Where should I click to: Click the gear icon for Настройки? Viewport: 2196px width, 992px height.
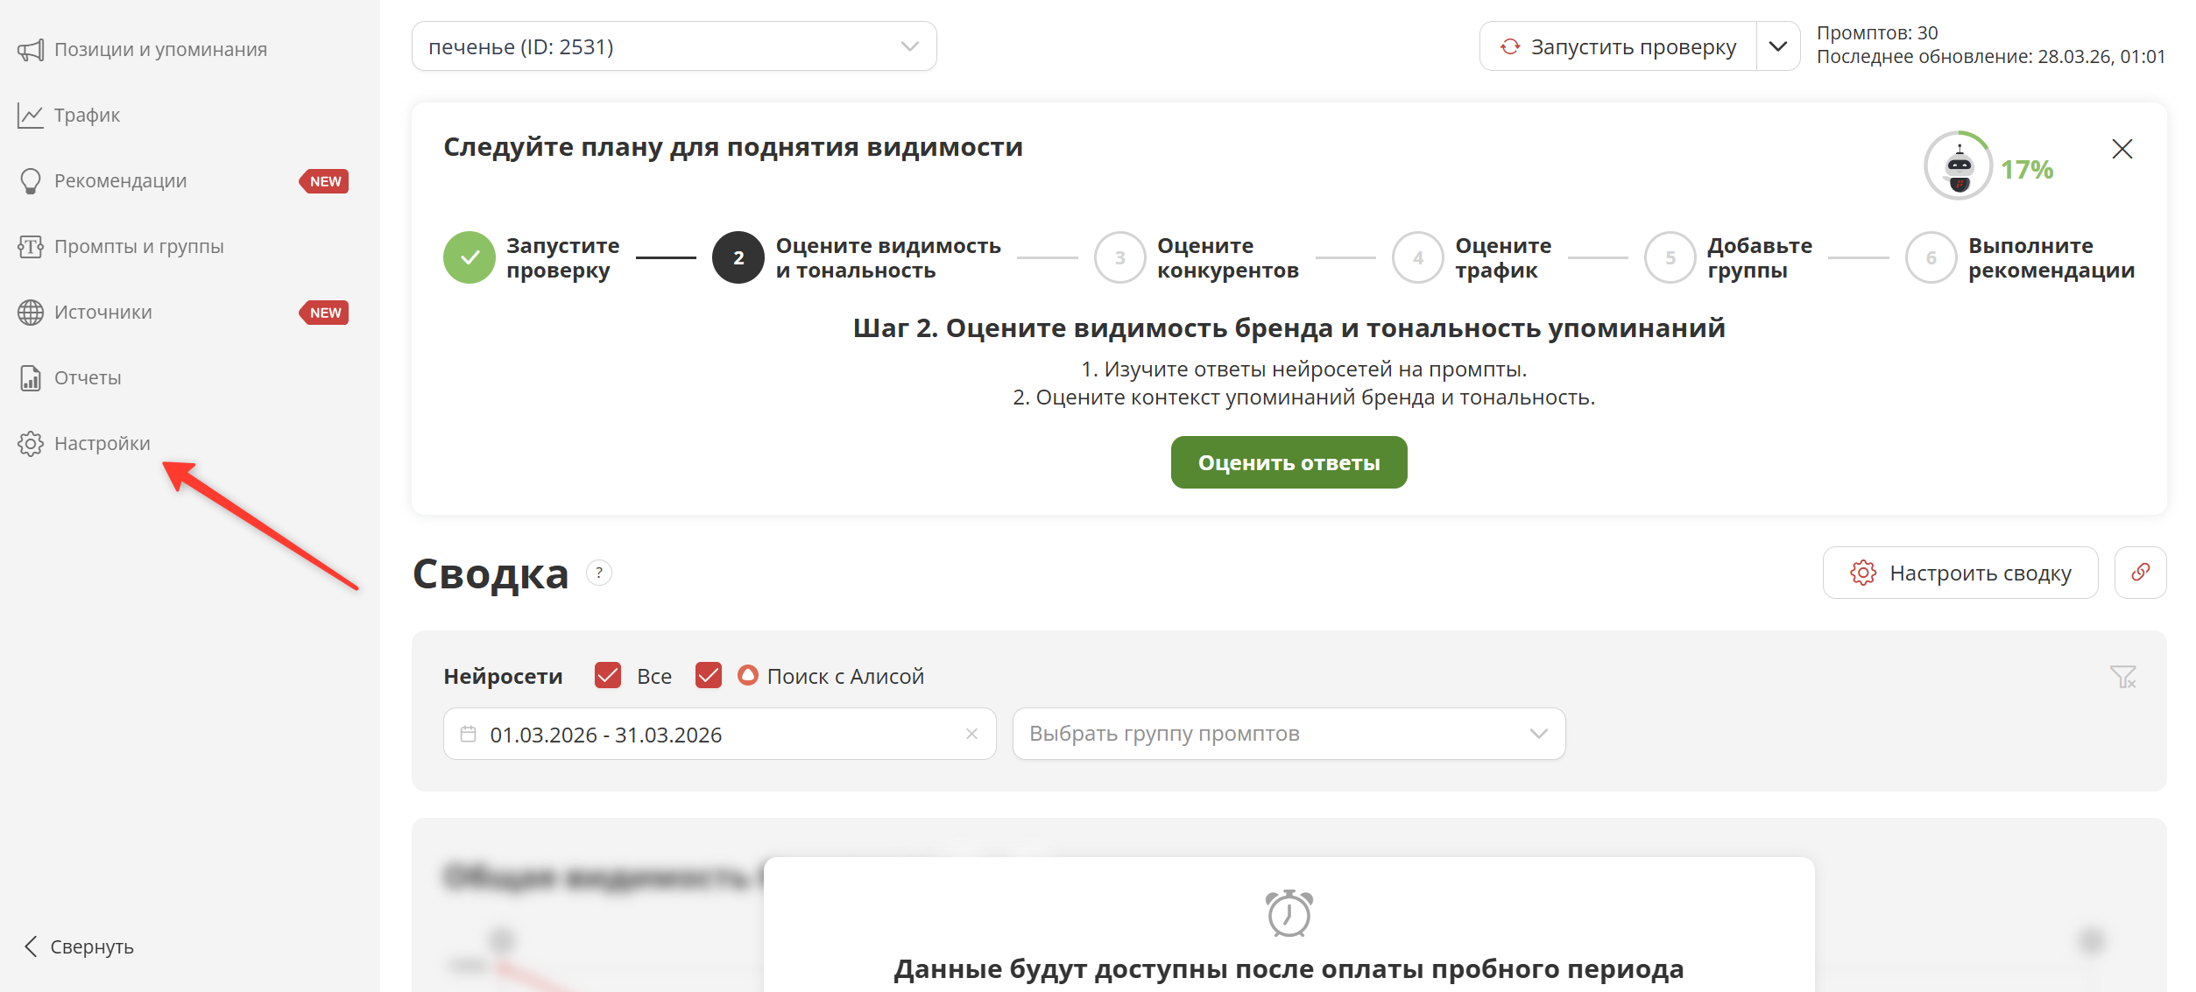31,444
